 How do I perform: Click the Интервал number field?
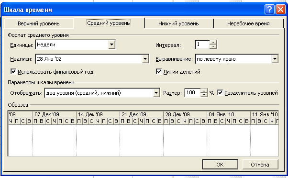pyautogui.click(x=202, y=44)
